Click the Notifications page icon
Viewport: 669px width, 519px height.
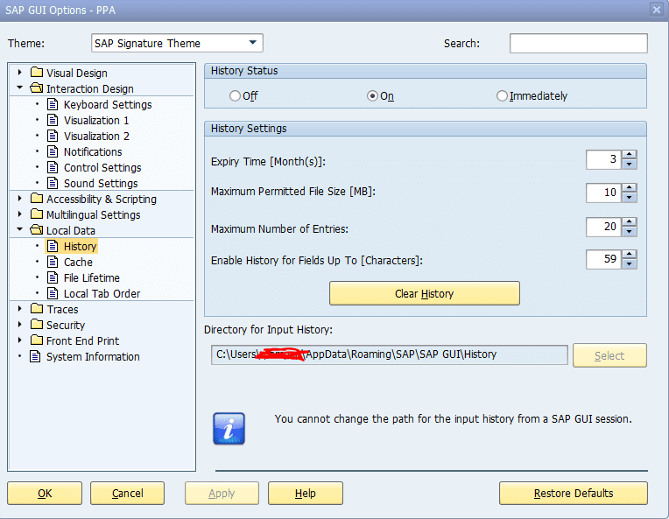click(x=53, y=151)
